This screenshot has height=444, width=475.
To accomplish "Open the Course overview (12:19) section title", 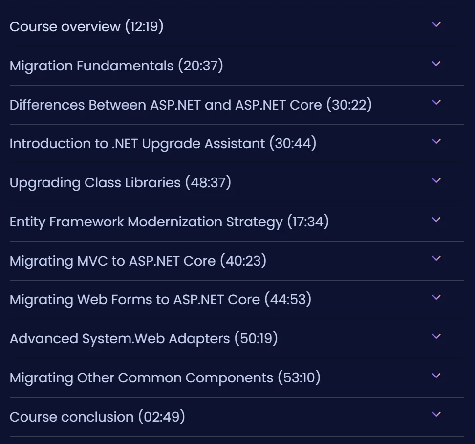I will tap(86, 27).
